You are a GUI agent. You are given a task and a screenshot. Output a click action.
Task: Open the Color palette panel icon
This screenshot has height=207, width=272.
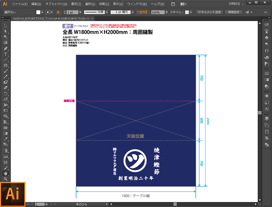[266, 57]
